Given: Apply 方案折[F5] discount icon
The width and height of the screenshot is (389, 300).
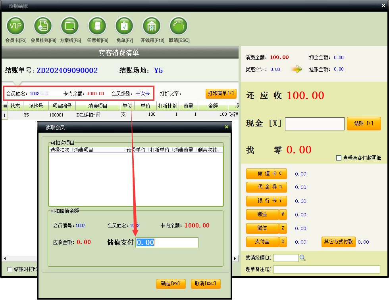Looking at the screenshot, I should (70, 26).
